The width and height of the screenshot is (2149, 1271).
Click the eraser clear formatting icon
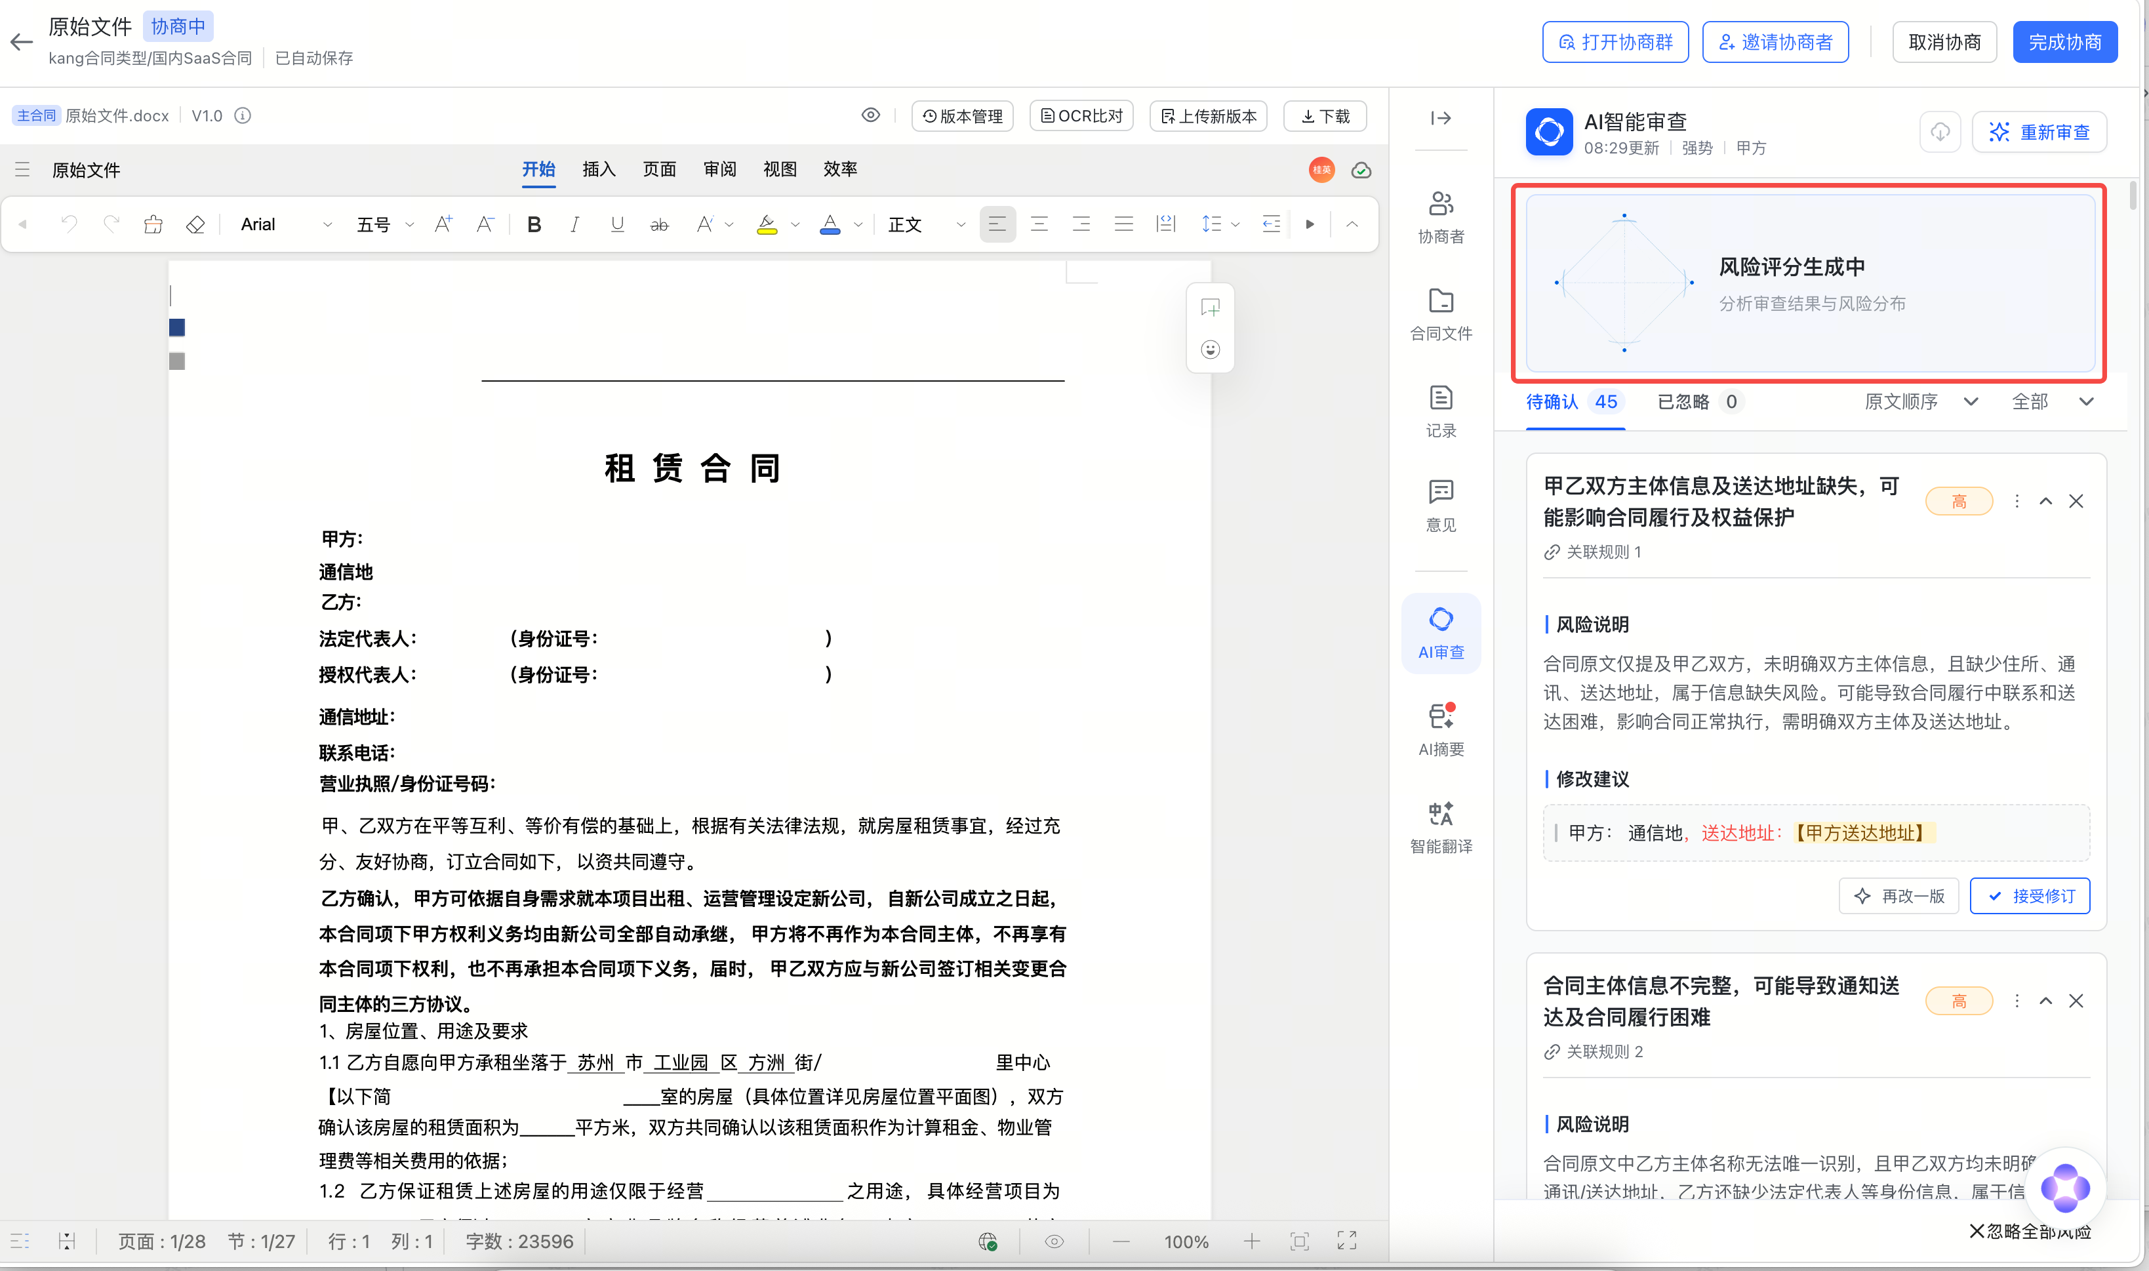[195, 224]
